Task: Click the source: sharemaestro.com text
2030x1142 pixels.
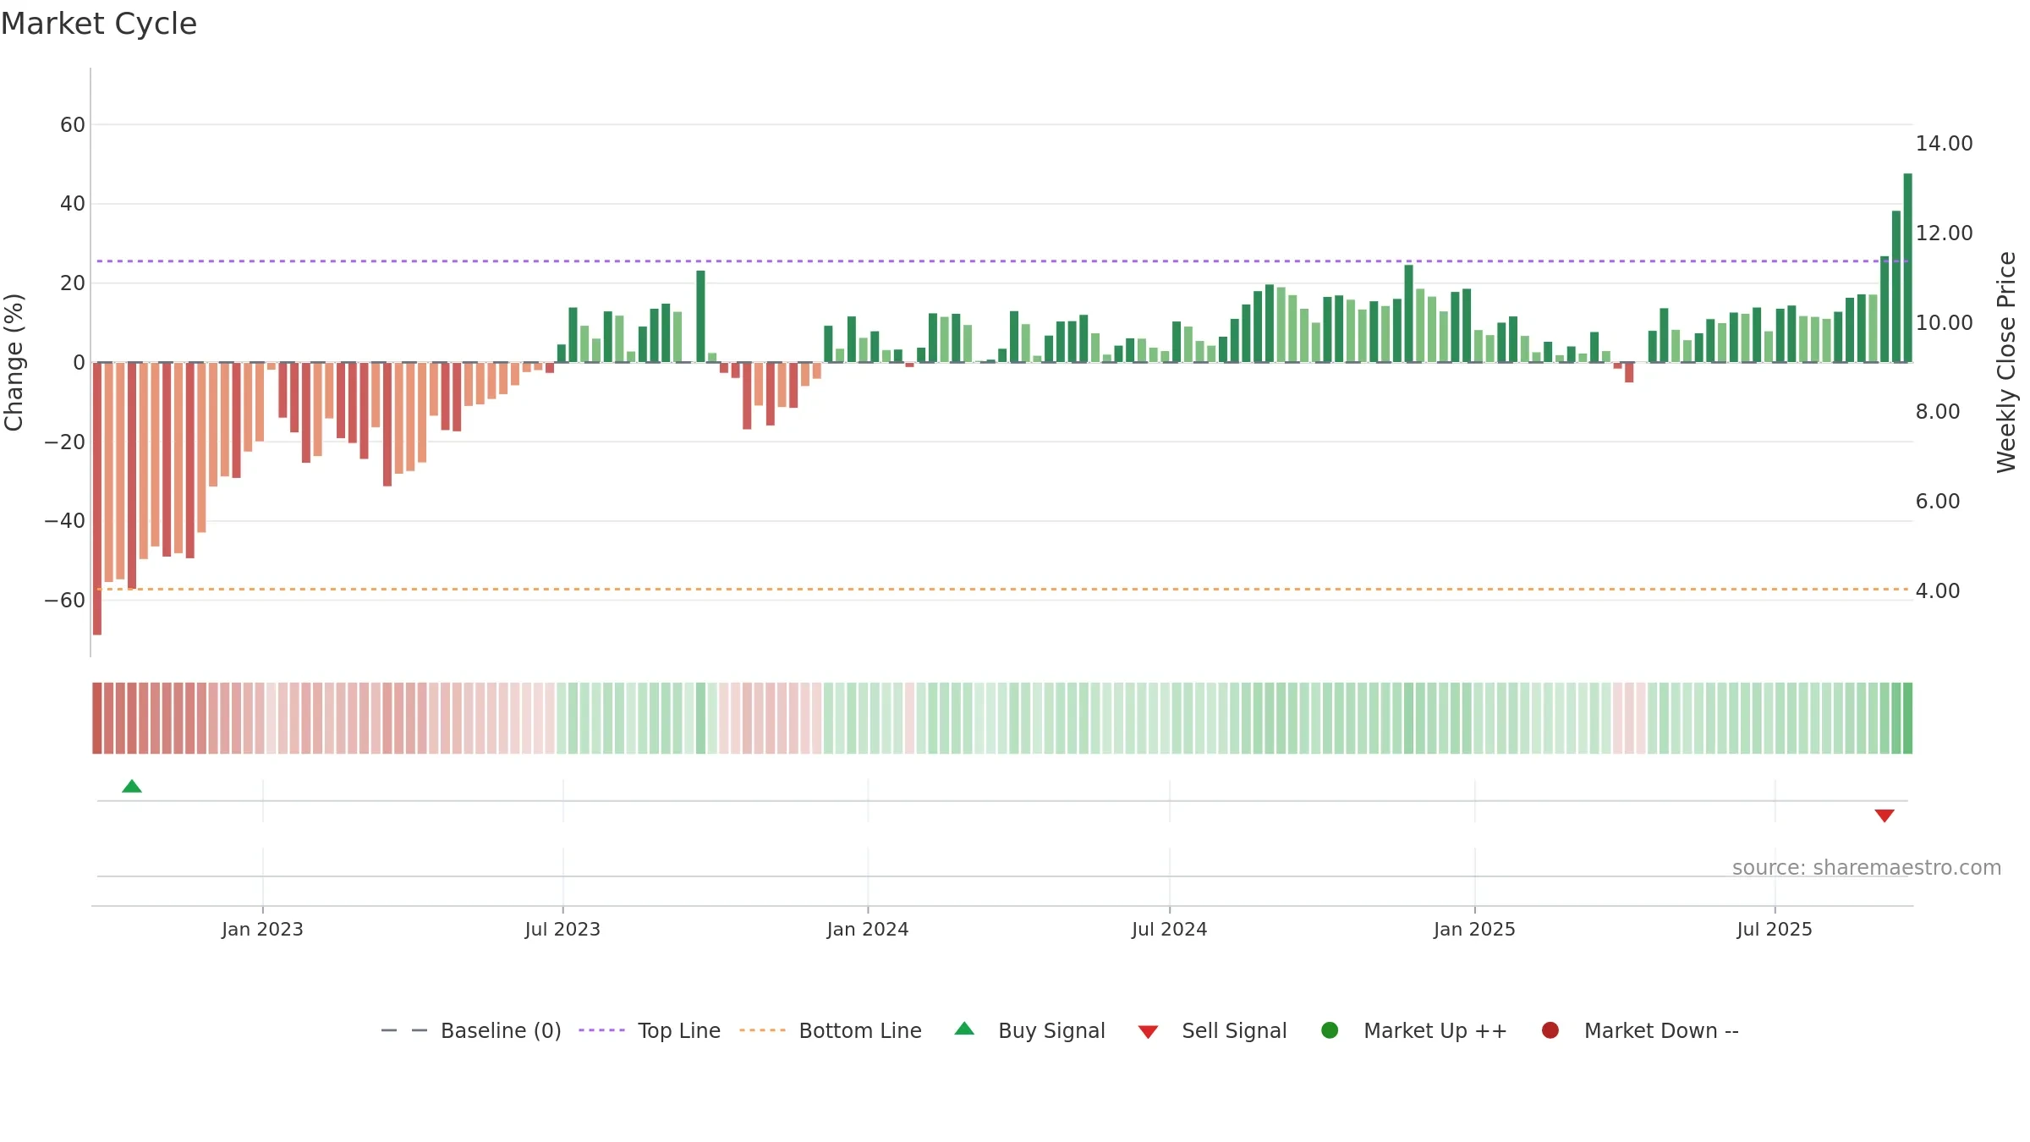Action: 1867,867
